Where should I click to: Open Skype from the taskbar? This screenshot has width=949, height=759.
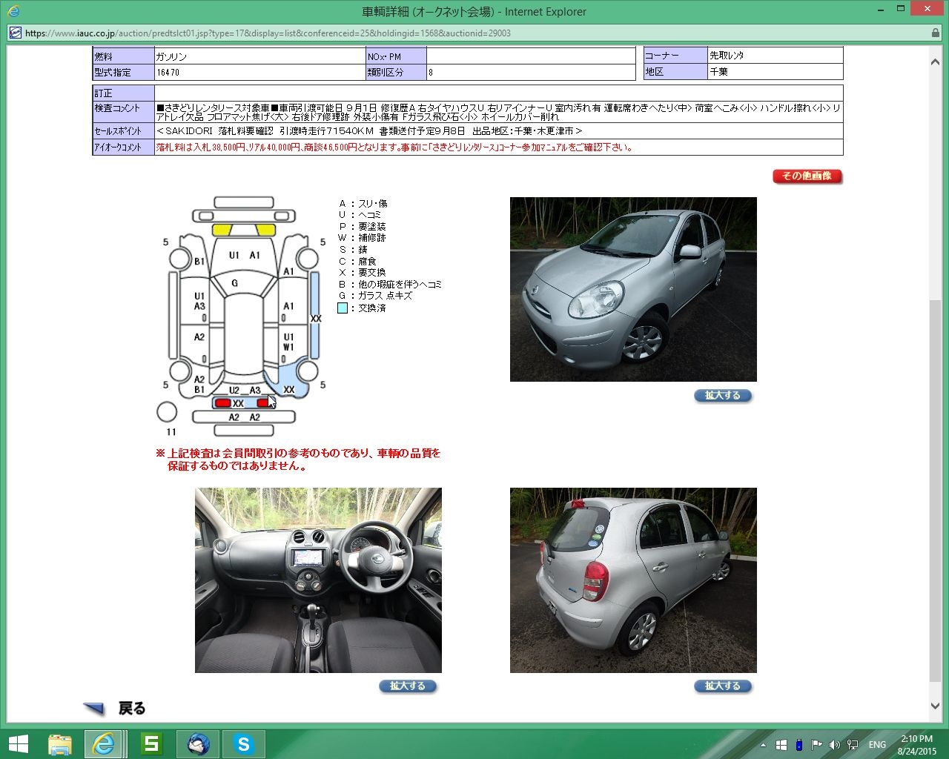coord(243,744)
